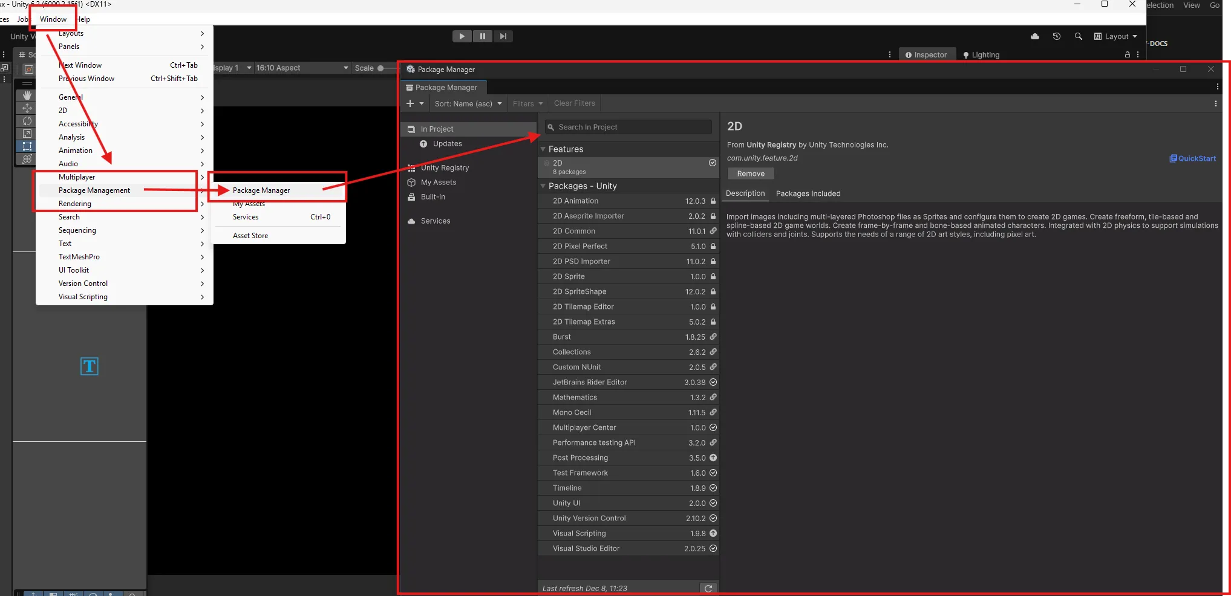The width and height of the screenshot is (1231, 596).
Task: Select the 2D Aseprite Importer package
Action: tap(628, 216)
